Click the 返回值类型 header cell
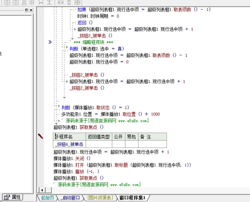 coord(99,137)
